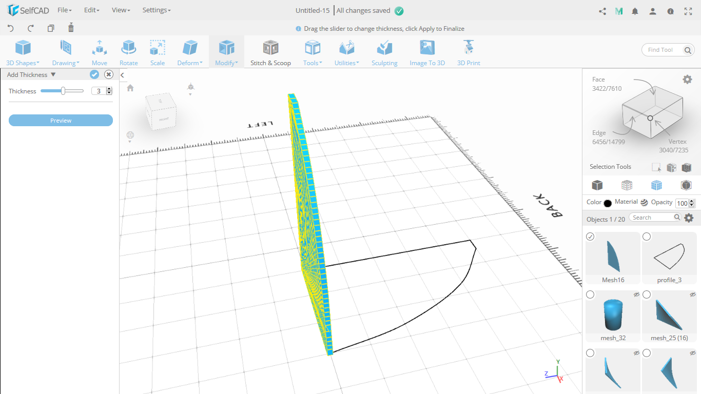This screenshot has width=701, height=394.
Task: Choose solid with wireframe view mode
Action: click(x=656, y=185)
